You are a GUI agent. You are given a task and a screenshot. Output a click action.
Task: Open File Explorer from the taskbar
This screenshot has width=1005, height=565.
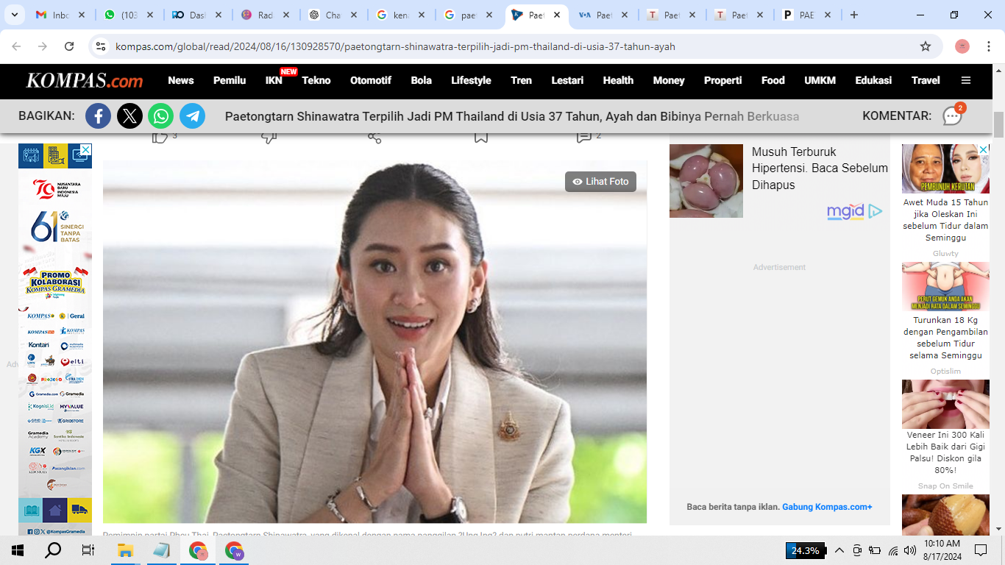click(x=125, y=550)
